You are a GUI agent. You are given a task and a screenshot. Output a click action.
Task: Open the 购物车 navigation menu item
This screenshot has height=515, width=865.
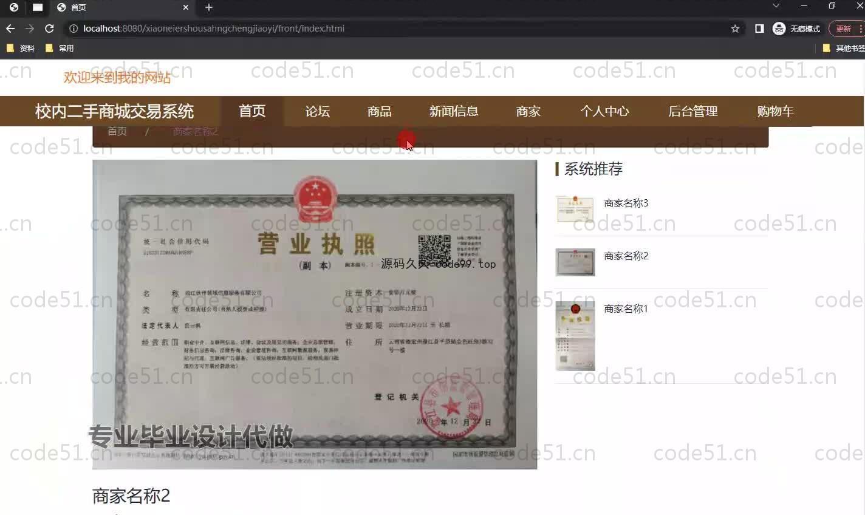click(x=775, y=111)
